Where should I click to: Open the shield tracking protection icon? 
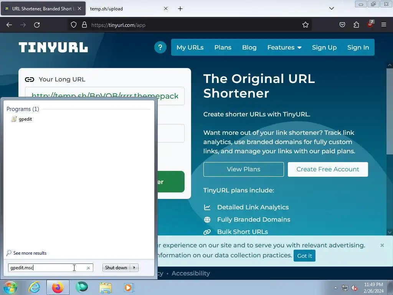73,25
